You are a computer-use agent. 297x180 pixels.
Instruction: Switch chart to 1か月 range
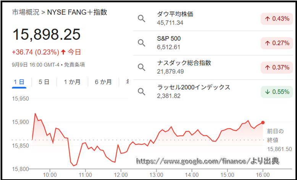point(72,82)
